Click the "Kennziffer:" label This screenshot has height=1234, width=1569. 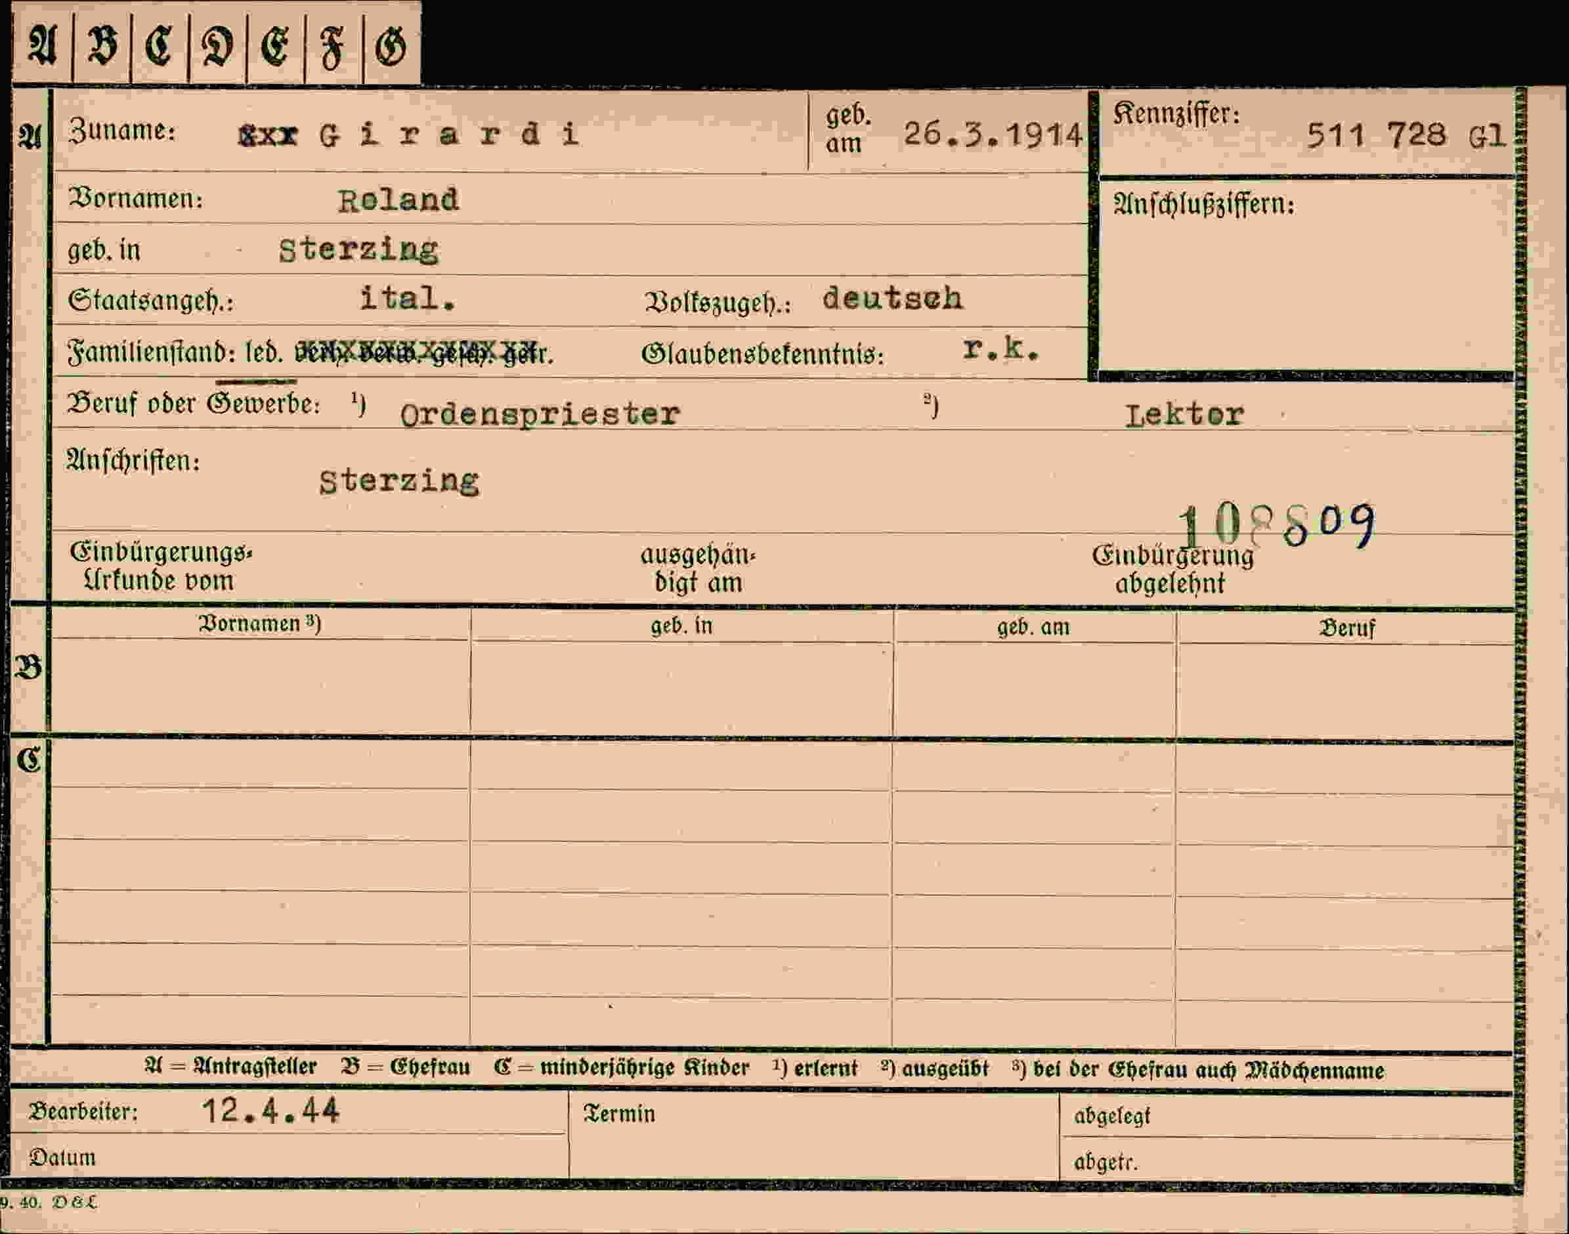tap(1176, 114)
